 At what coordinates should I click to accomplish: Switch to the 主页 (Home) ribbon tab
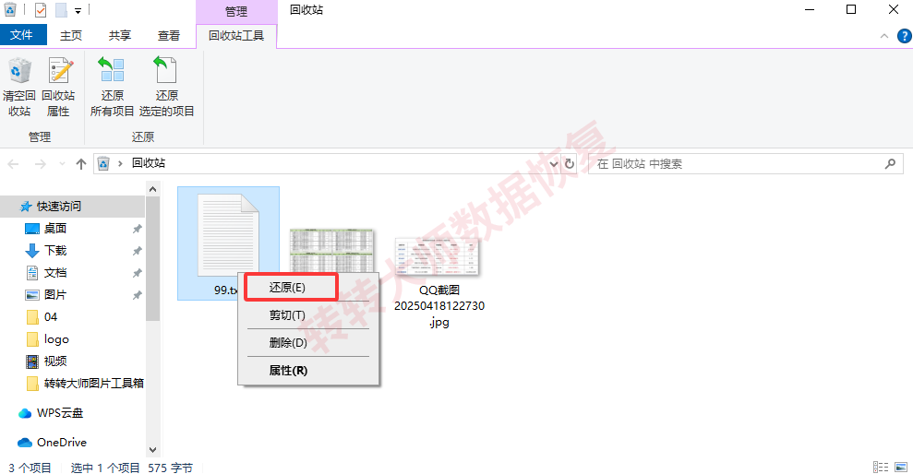[x=71, y=35]
